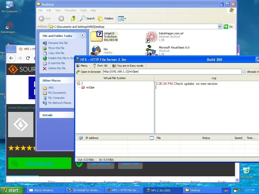Click Delete this file

point(57,68)
